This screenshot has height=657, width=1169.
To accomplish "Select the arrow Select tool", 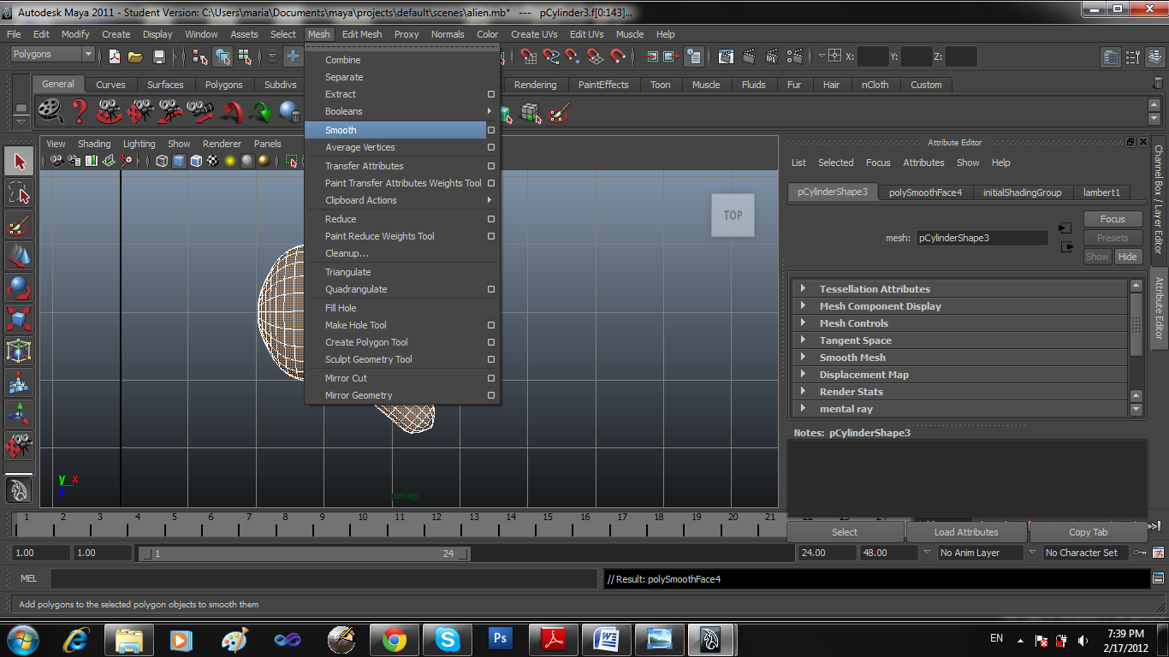I will tap(19, 162).
